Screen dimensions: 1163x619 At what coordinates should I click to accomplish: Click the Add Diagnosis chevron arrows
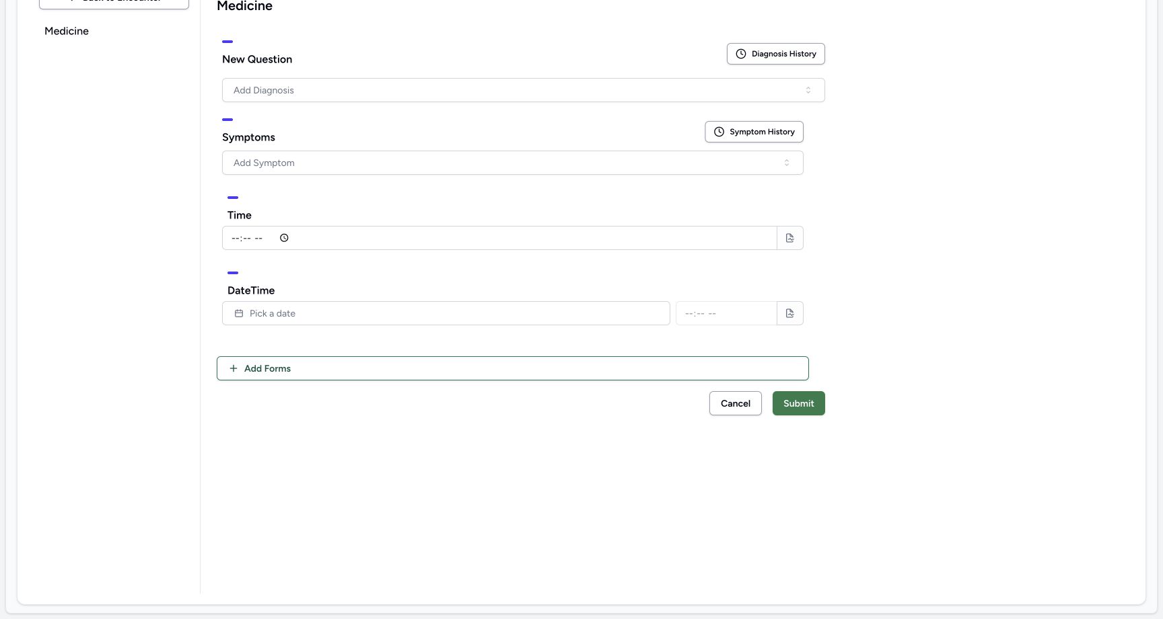[x=808, y=90]
